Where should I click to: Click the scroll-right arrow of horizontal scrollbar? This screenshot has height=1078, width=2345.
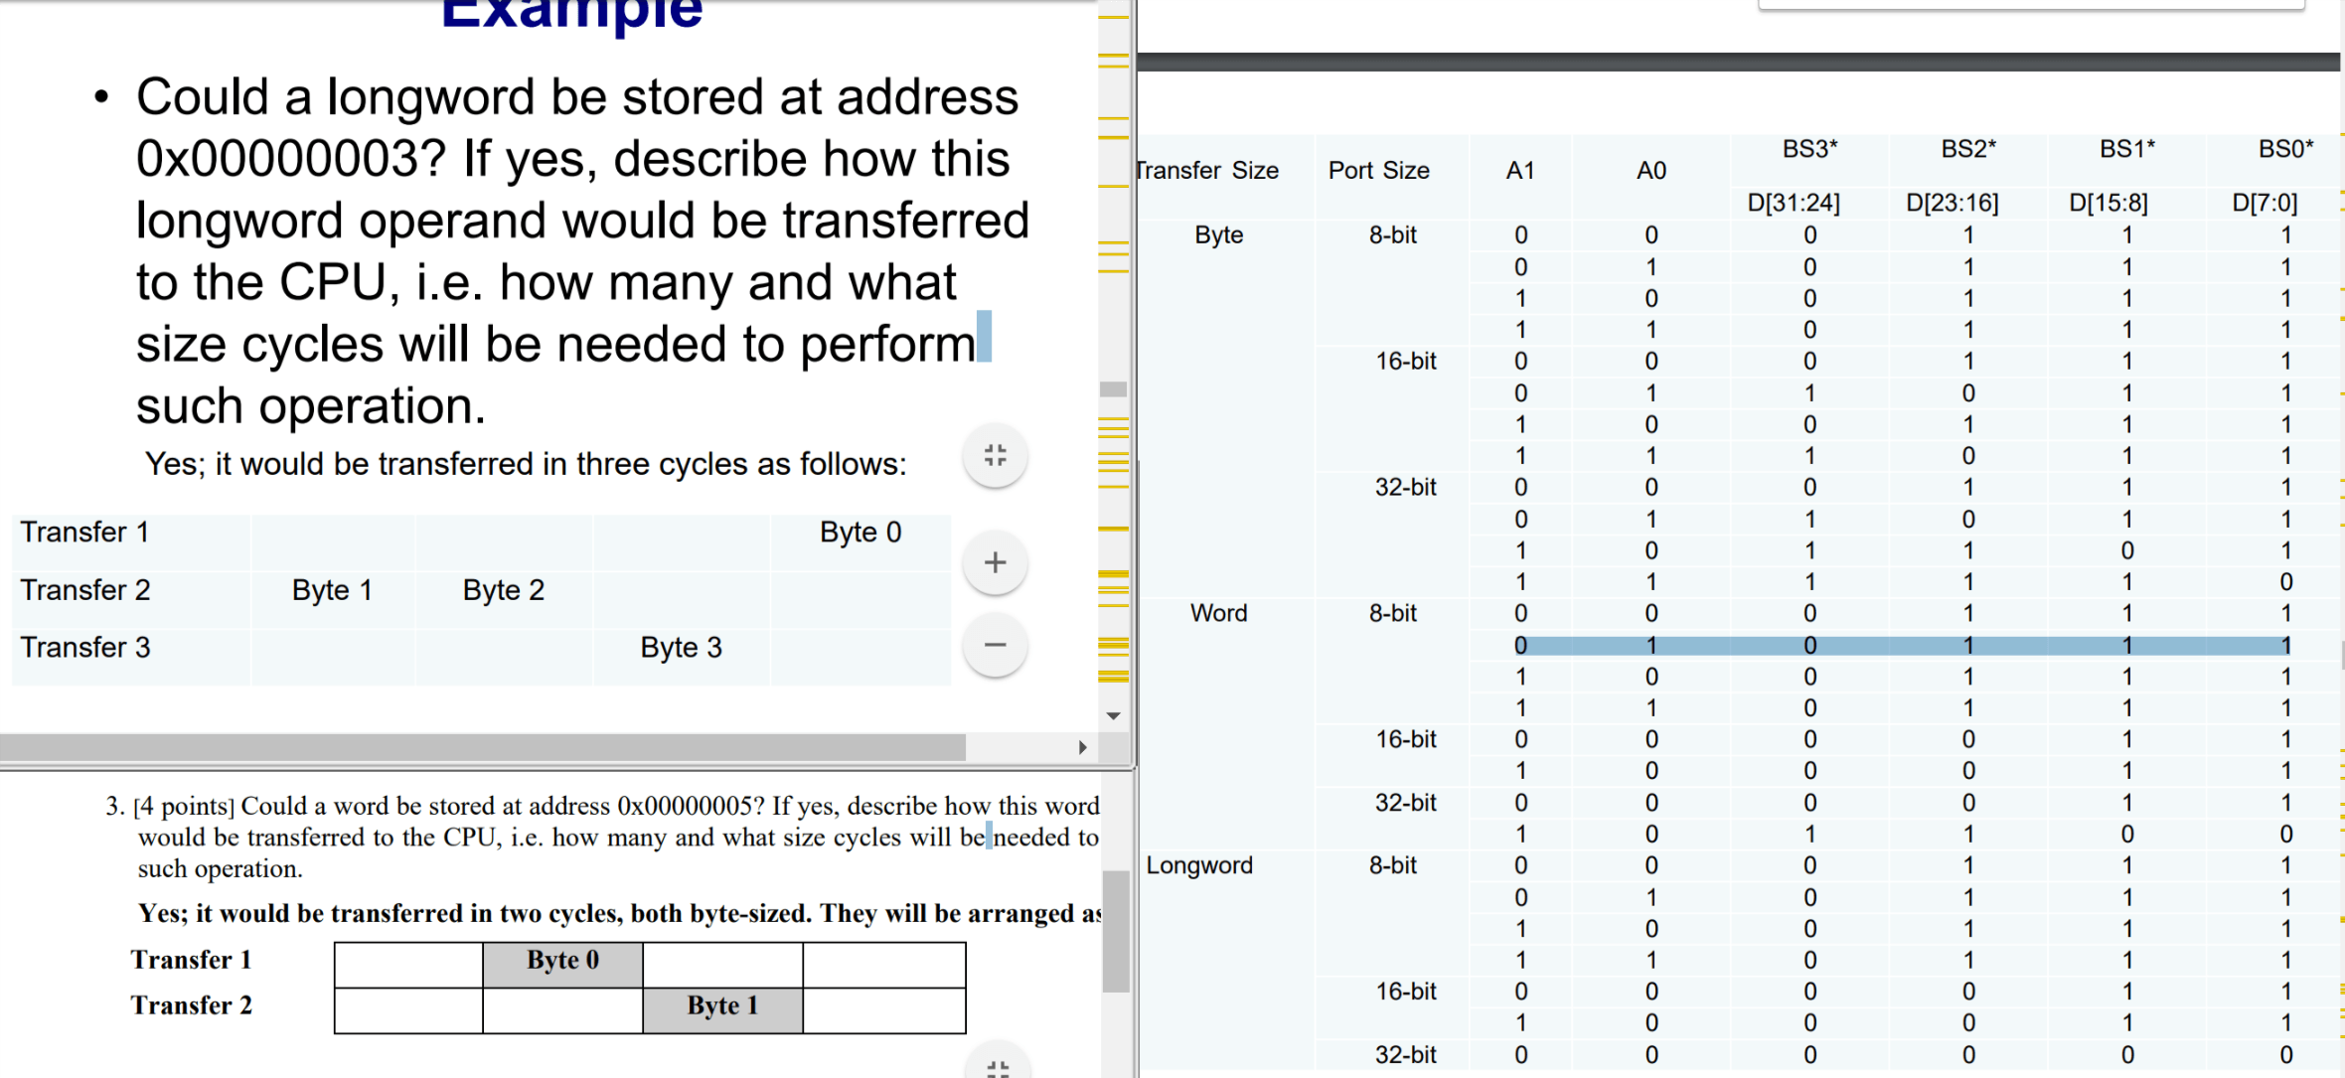(1082, 747)
